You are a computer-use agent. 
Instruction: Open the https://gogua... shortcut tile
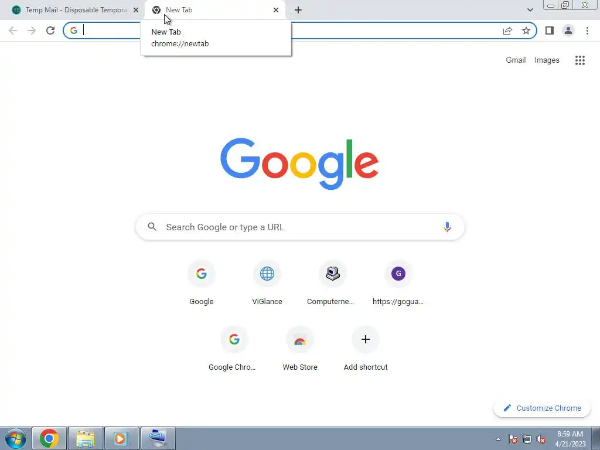[x=398, y=283]
